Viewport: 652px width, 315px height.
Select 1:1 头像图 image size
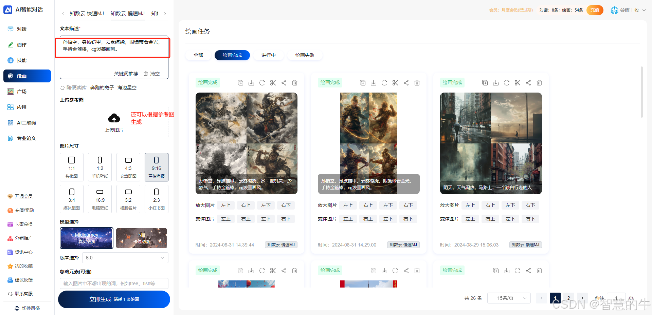[x=72, y=167]
